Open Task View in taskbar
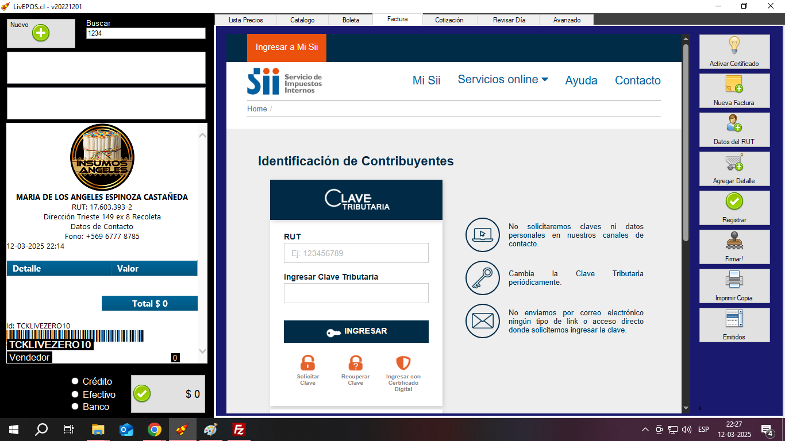785x441 pixels. coord(69,429)
